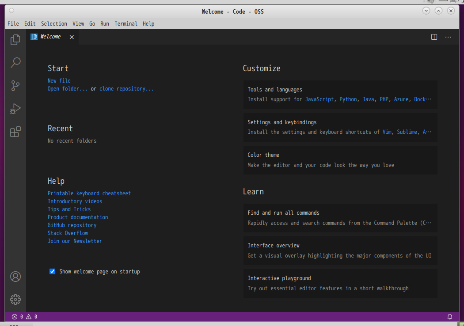
Task: Uncheck Show welcome page on startup
Action: [53, 272]
